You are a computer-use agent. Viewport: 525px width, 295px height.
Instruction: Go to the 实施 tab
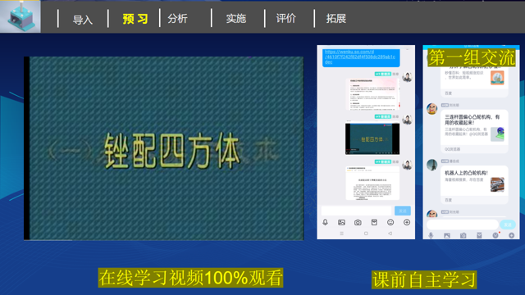tap(236, 18)
